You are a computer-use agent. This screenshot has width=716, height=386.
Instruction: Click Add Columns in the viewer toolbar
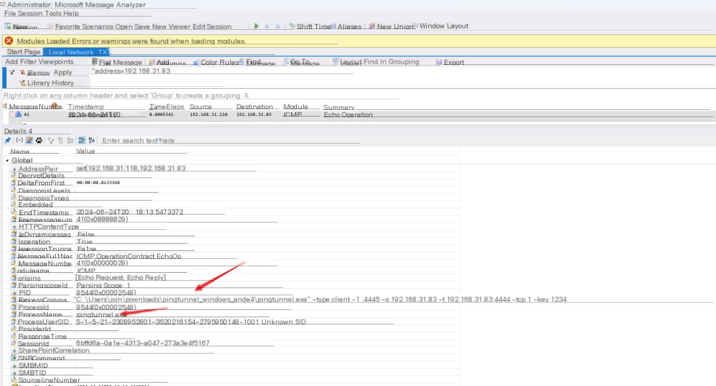167,62
